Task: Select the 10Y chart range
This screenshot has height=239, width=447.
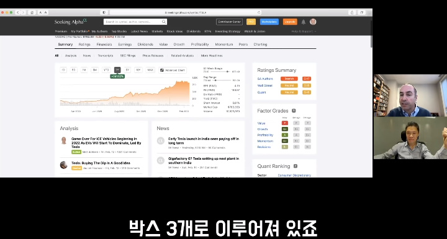Action: (138, 70)
